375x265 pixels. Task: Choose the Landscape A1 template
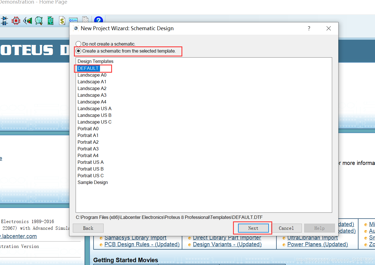point(92,82)
